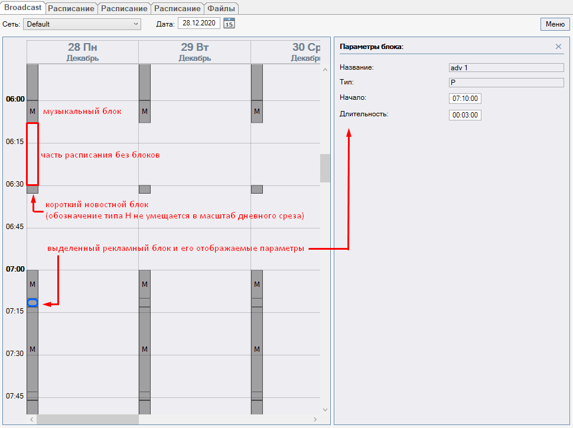This screenshot has height=428, width=573.
Task: Click the vertical scrollbar thumb
Action: (325, 168)
